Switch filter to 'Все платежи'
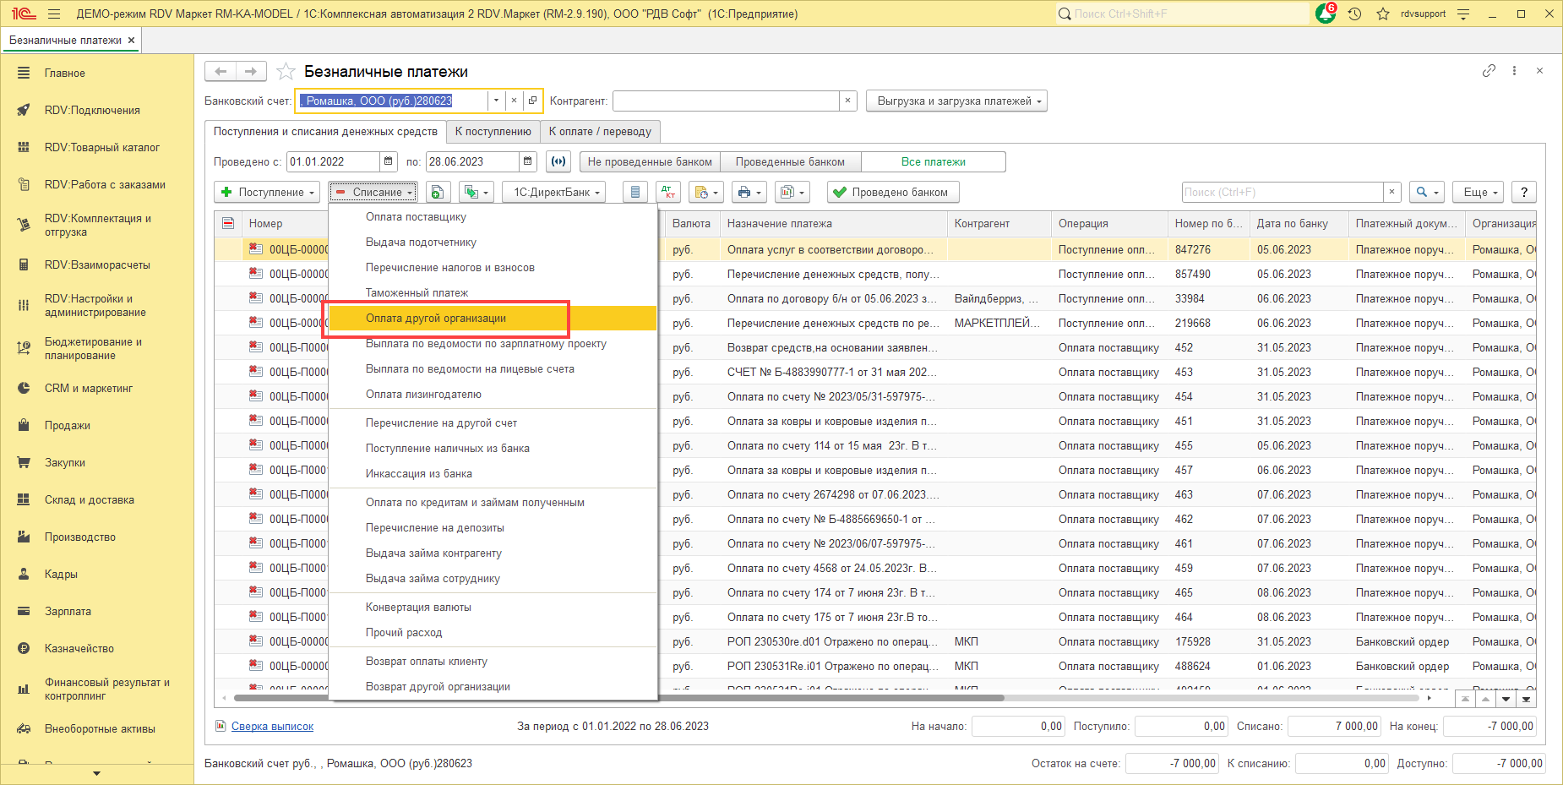 pyautogui.click(x=933, y=162)
